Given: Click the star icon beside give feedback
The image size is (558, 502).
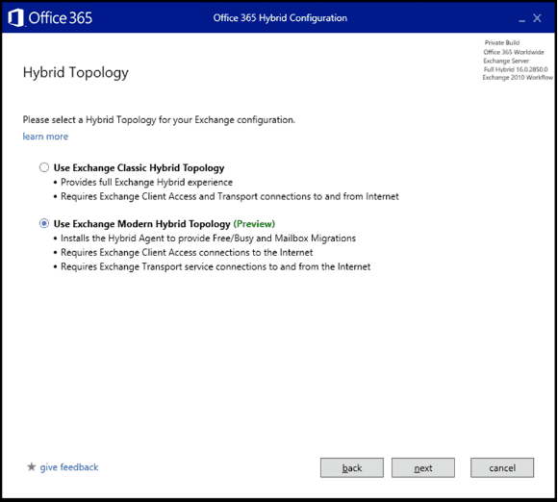Looking at the screenshot, I should (x=32, y=466).
